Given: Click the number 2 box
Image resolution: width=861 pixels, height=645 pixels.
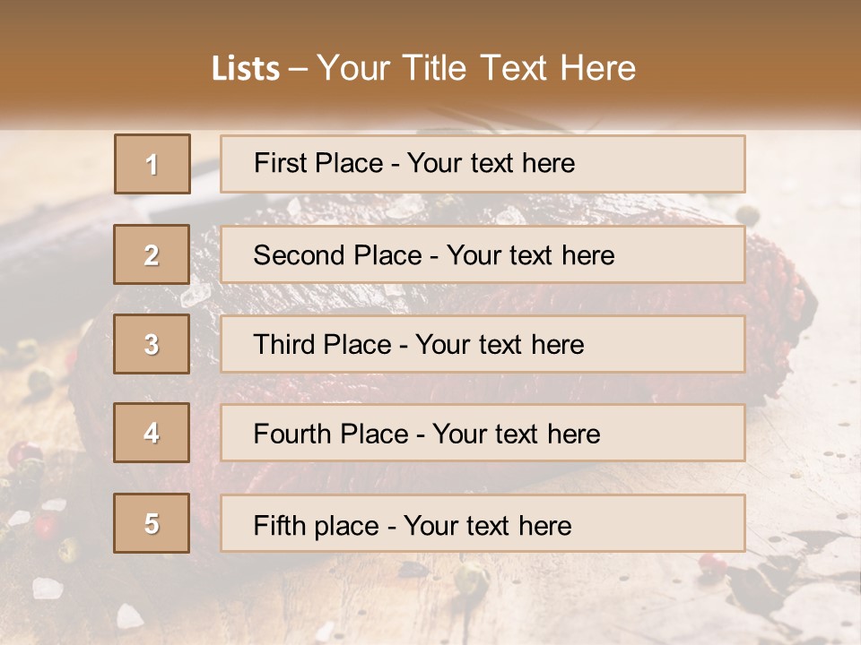Looking at the screenshot, I should click(152, 254).
